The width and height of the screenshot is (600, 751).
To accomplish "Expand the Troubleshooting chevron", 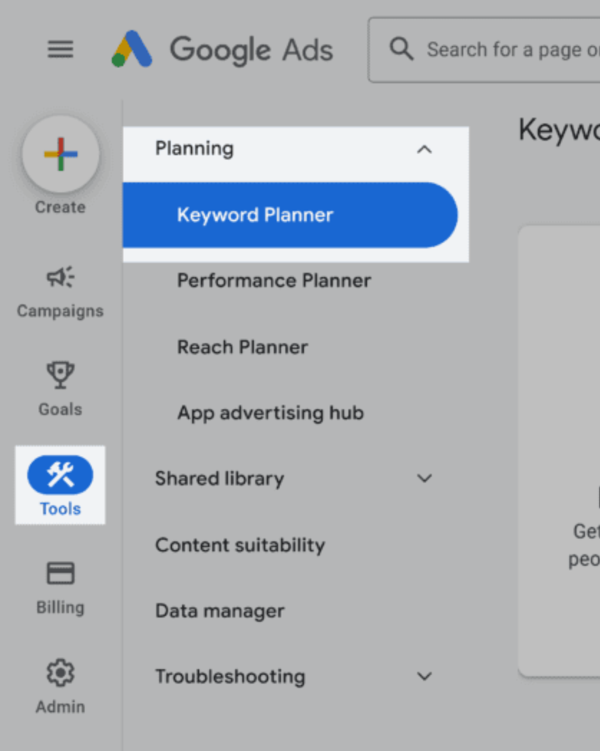I will [424, 676].
